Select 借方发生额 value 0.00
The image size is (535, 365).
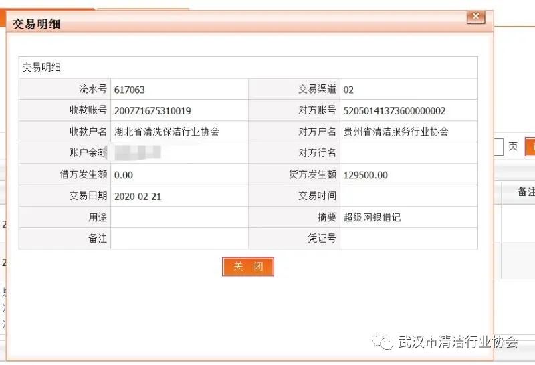[x=124, y=175]
